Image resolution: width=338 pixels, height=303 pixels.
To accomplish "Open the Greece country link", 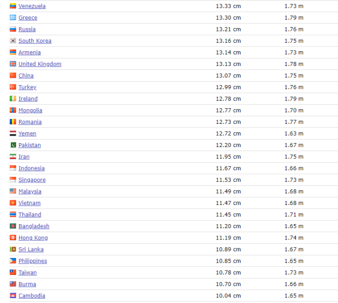I will (28, 18).
